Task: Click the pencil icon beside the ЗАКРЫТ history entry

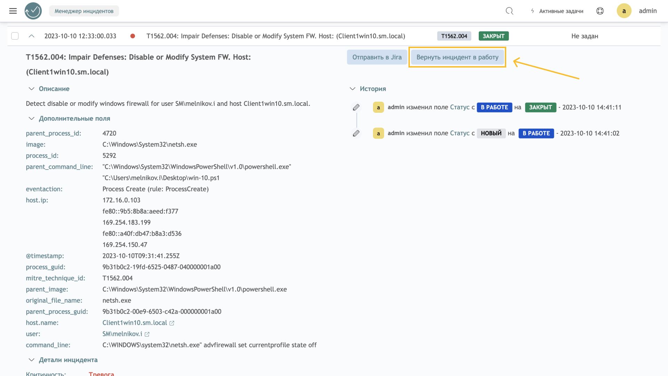Action: [356, 107]
